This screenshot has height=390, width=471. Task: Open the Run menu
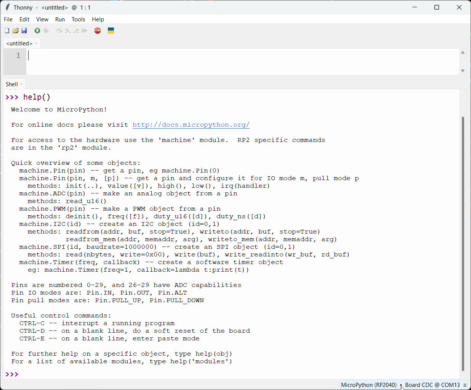60,19
